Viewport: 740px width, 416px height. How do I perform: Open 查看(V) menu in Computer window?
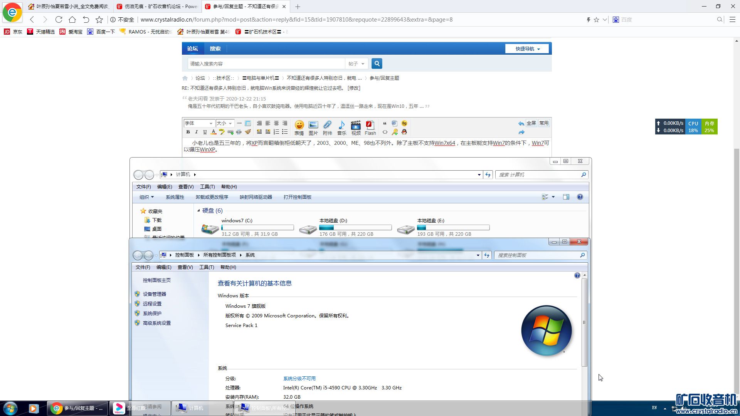(x=186, y=186)
